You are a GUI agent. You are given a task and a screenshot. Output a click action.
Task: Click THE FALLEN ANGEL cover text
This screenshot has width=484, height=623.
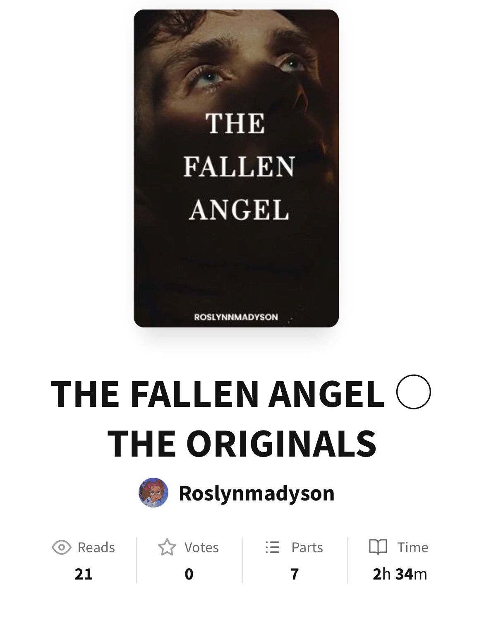tap(239, 166)
